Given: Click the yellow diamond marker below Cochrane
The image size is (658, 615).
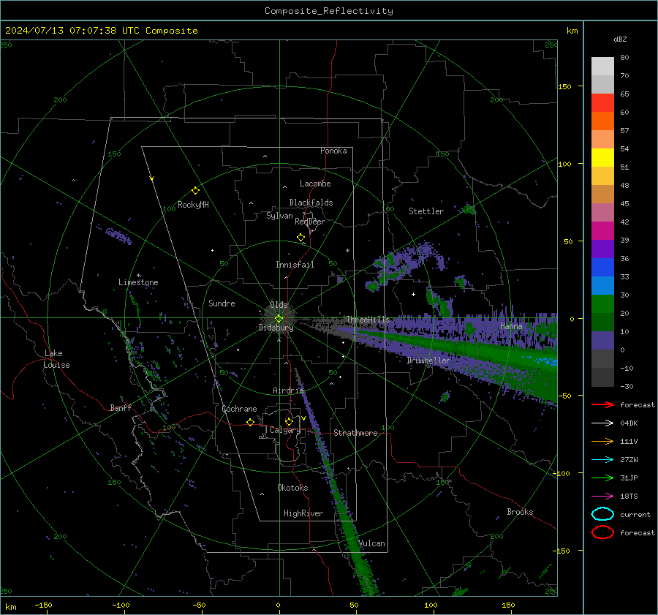Looking at the screenshot, I should click(x=250, y=422).
